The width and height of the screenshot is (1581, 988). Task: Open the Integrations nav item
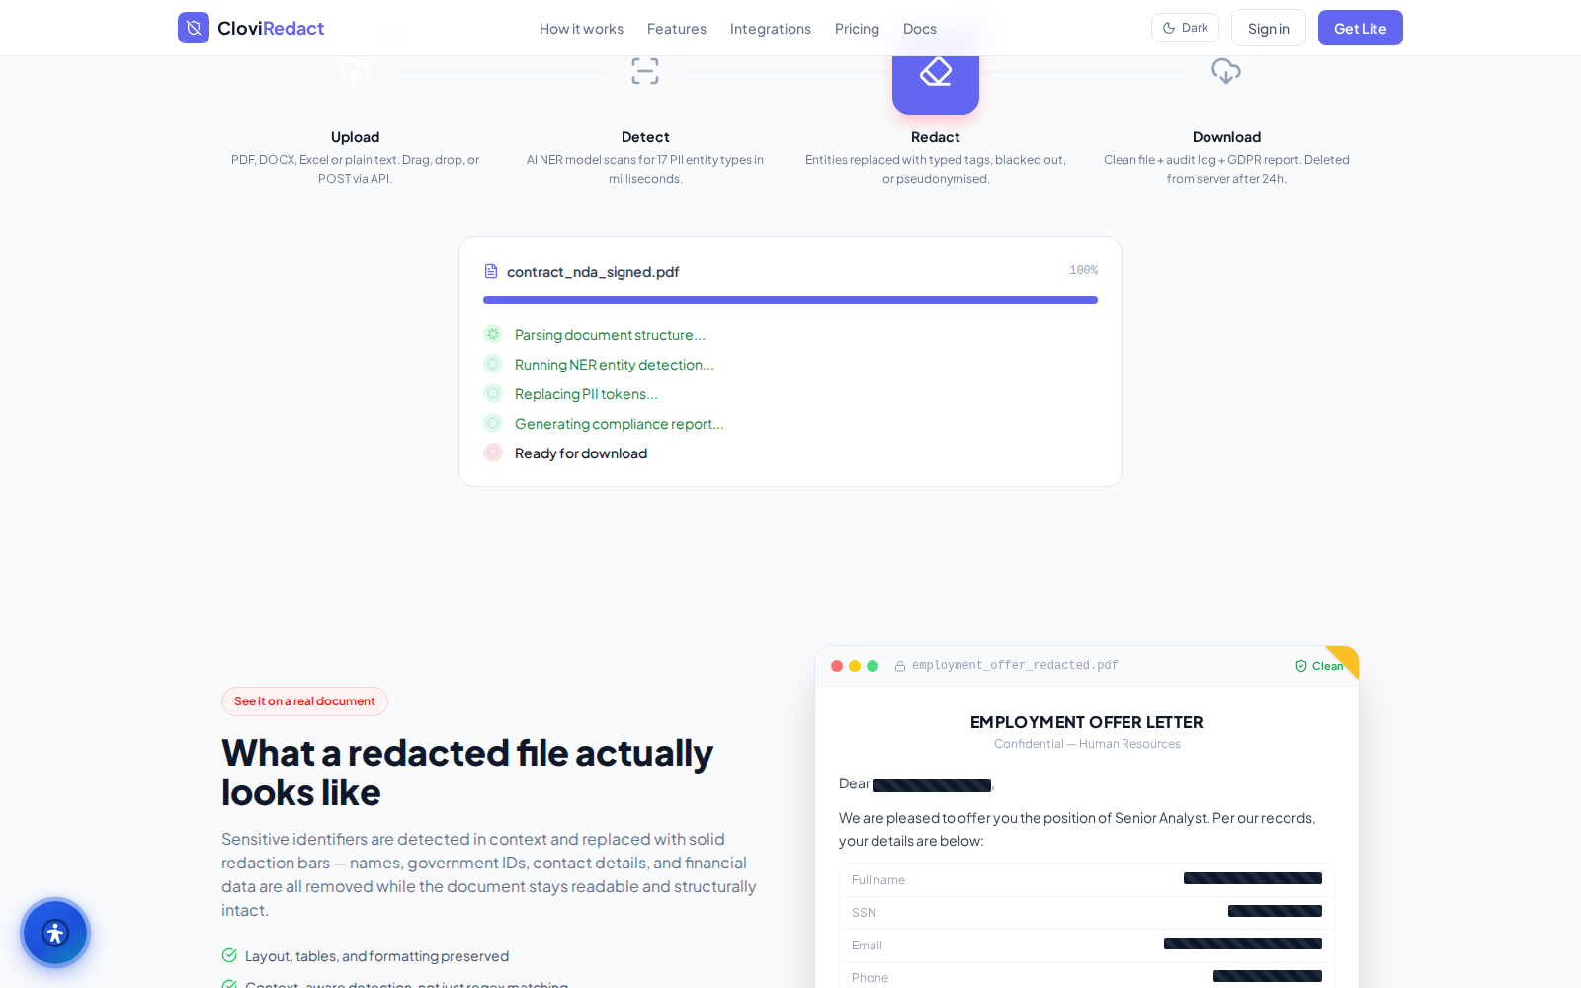coord(771,29)
